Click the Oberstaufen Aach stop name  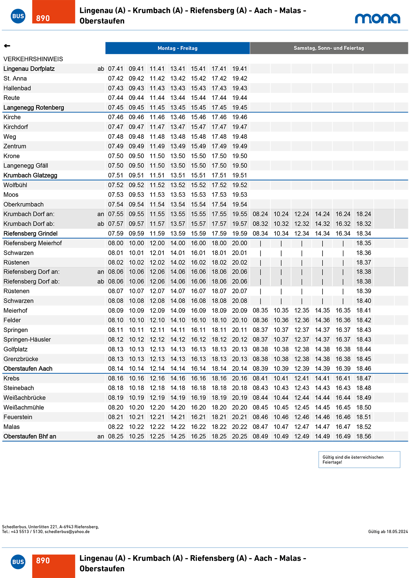[28, 368]
